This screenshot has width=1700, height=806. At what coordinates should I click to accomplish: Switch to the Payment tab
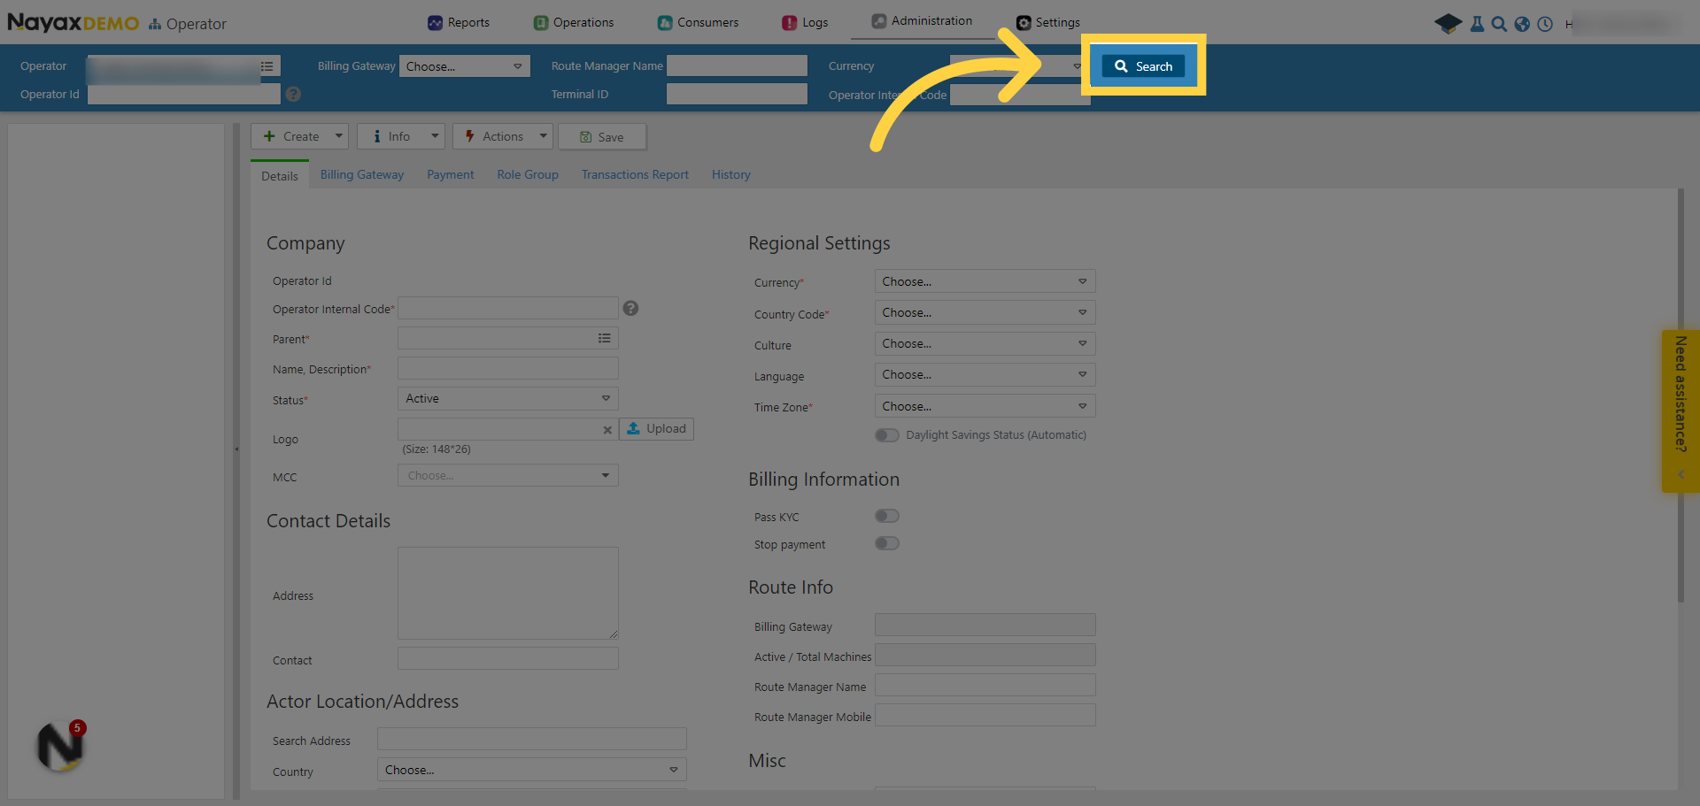(451, 174)
